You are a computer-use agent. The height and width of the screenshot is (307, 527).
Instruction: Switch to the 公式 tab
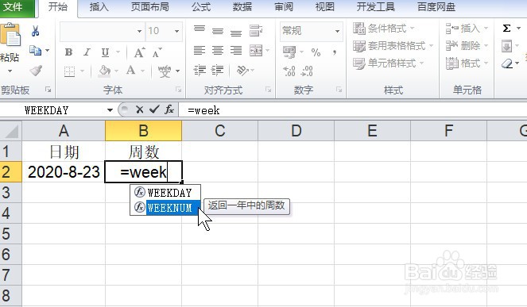tap(201, 7)
